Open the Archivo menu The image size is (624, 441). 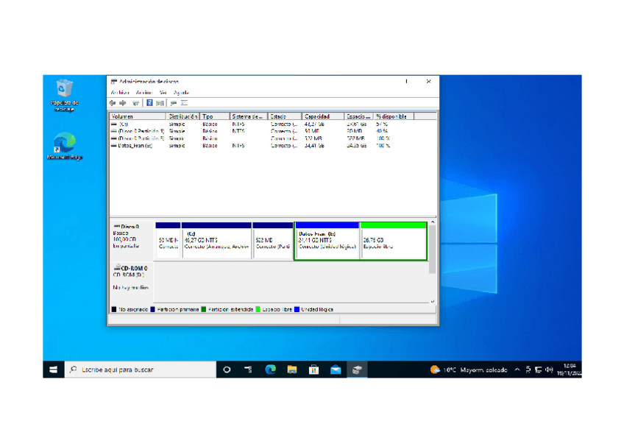tap(119, 93)
